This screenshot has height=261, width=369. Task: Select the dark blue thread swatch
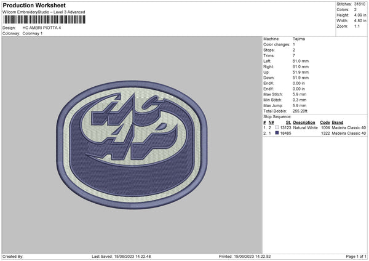277,133
